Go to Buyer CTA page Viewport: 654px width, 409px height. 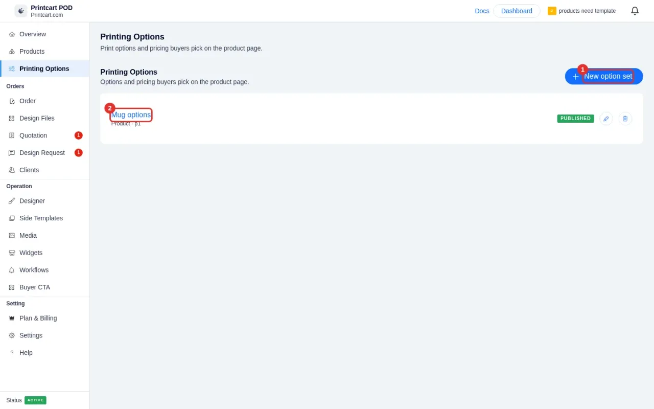[x=44, y=287]
